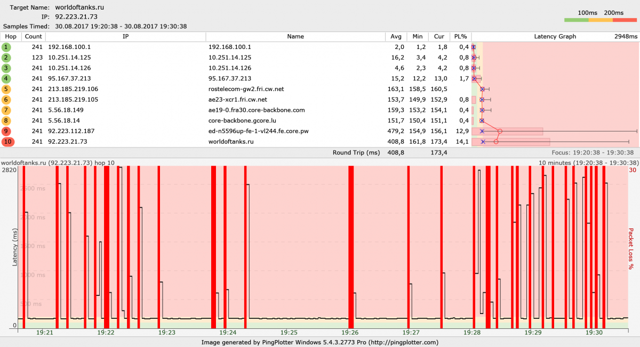Click the Latency Graph column header

click(x=555, y=37)
